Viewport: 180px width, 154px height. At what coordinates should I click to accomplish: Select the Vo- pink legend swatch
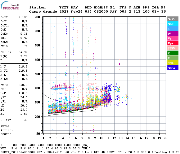173,38
